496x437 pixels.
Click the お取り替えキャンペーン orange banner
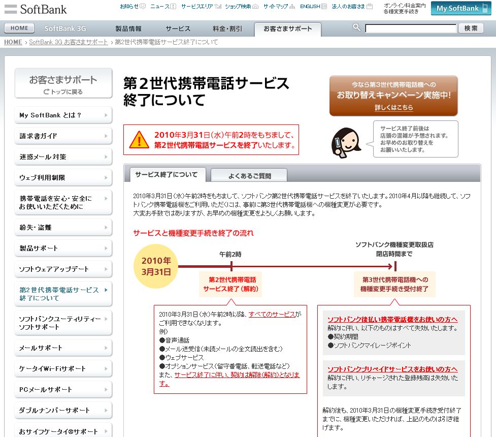(393, 96)
